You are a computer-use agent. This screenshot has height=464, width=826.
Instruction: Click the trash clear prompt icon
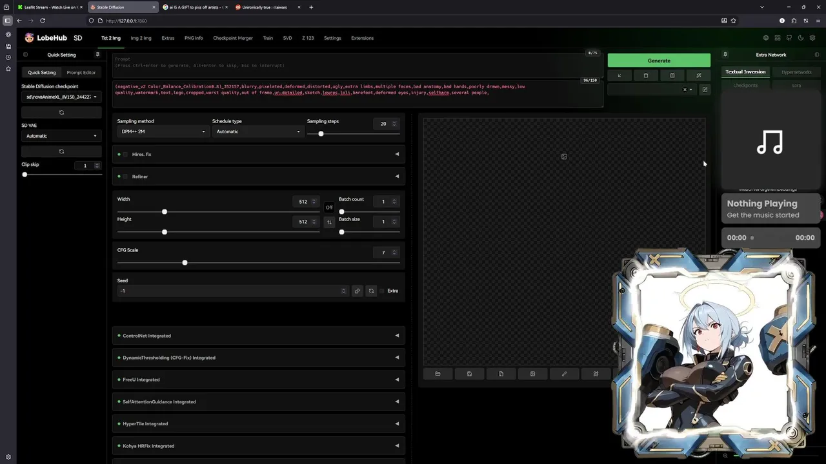pyautogui.click(x=646, y=75)
